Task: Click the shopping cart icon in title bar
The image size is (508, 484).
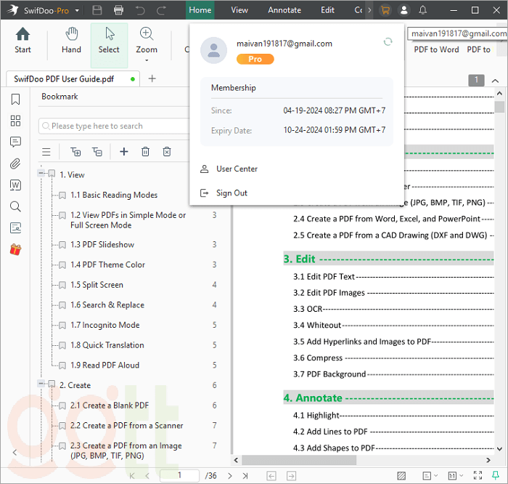Action: click(x=385, y=10)
